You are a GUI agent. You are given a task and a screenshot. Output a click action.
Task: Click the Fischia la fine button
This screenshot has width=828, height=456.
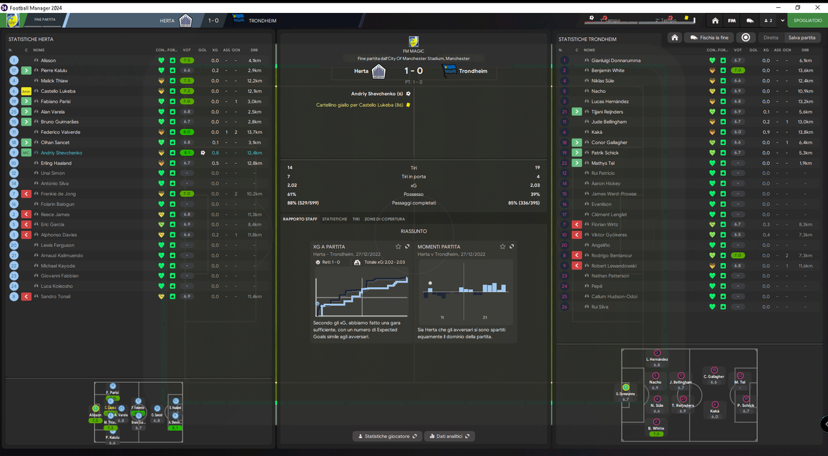710,38
